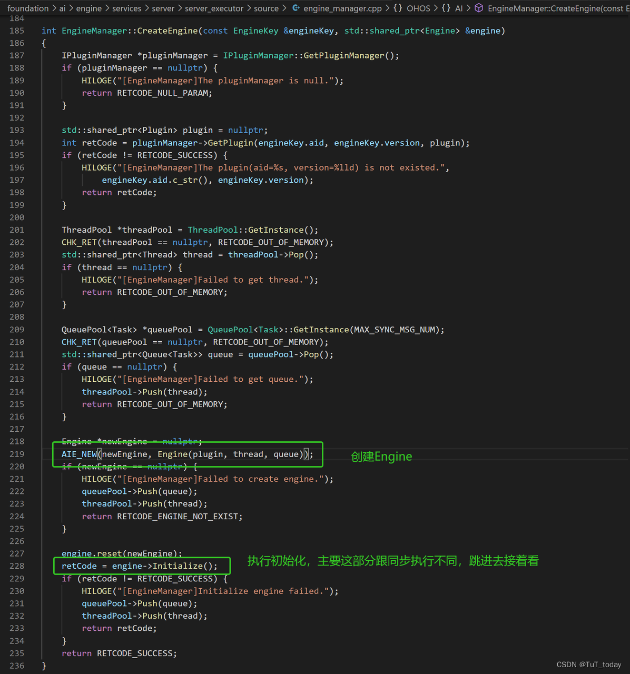Click 'return RETCODE_SUCCESS' on line 235
Viewport: 630px width, 674px height.
pyautogui.click(x=117, y=653)
